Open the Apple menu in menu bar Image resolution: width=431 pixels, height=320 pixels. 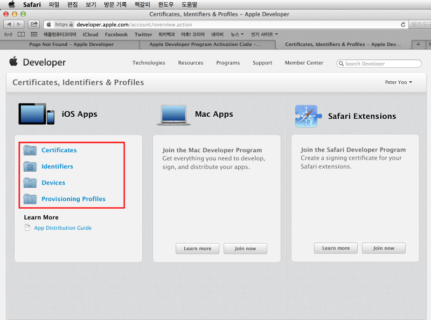pyautogui.click(x=11, y=4)
